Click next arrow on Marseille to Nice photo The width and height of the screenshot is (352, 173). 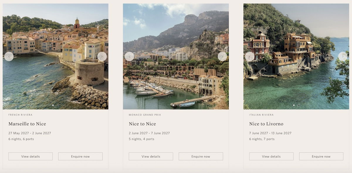102,56
